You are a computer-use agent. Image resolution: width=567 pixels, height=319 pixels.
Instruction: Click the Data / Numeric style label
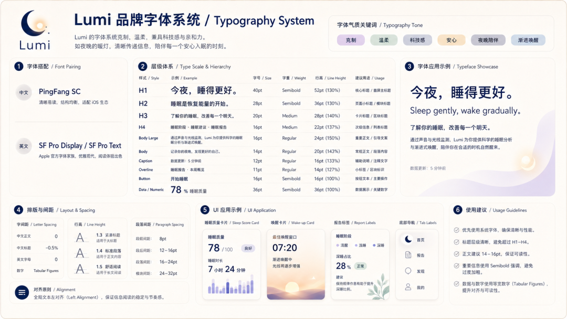[x=151, y=189]
